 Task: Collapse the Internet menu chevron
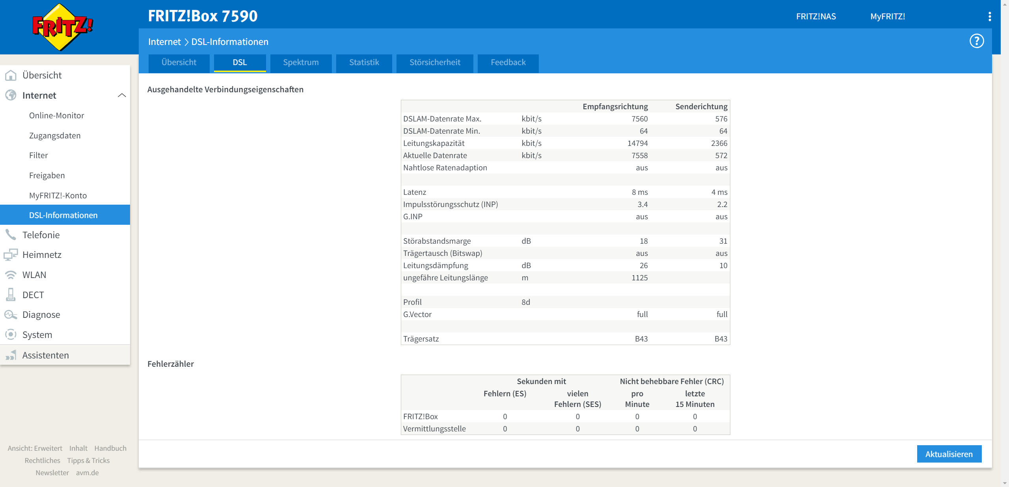pyautogui.click(x=122, y=95)
